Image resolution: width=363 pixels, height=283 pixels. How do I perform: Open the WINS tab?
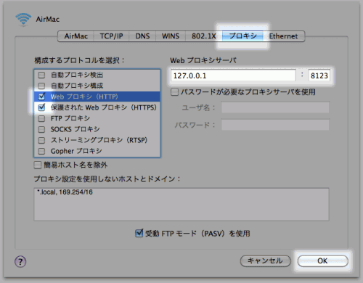click(x=171, y=36)
